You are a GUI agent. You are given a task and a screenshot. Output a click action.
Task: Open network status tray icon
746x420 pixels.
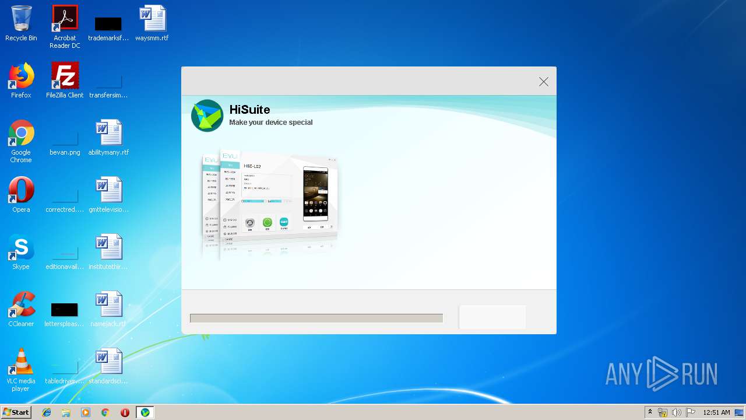pyautogui.click(x=663, y=412)
